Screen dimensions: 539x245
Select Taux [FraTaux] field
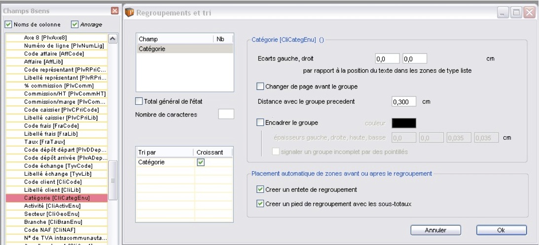click(x=57, y=142)
